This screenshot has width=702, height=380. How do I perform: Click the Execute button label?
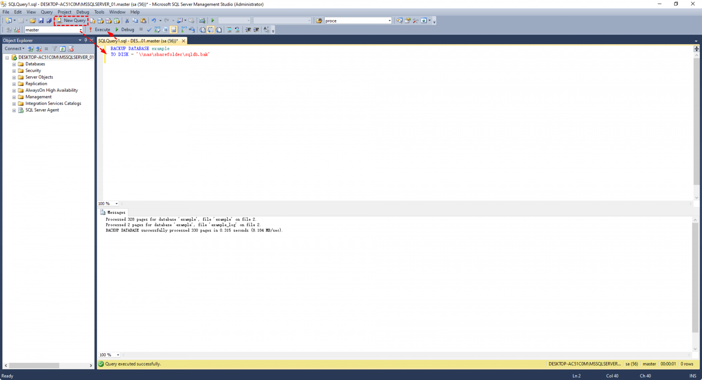[x=103, y=30]
